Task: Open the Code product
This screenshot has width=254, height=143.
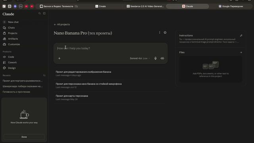Action: [11, 57]
